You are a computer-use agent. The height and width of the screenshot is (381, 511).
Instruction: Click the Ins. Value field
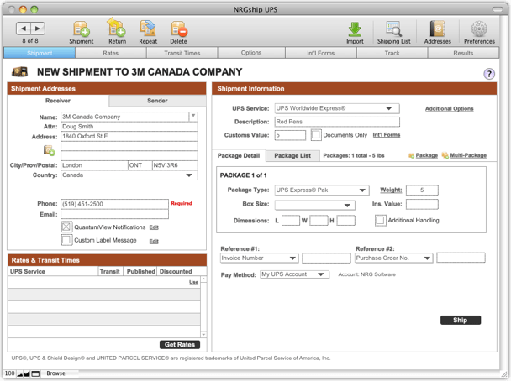coord(422,204)
